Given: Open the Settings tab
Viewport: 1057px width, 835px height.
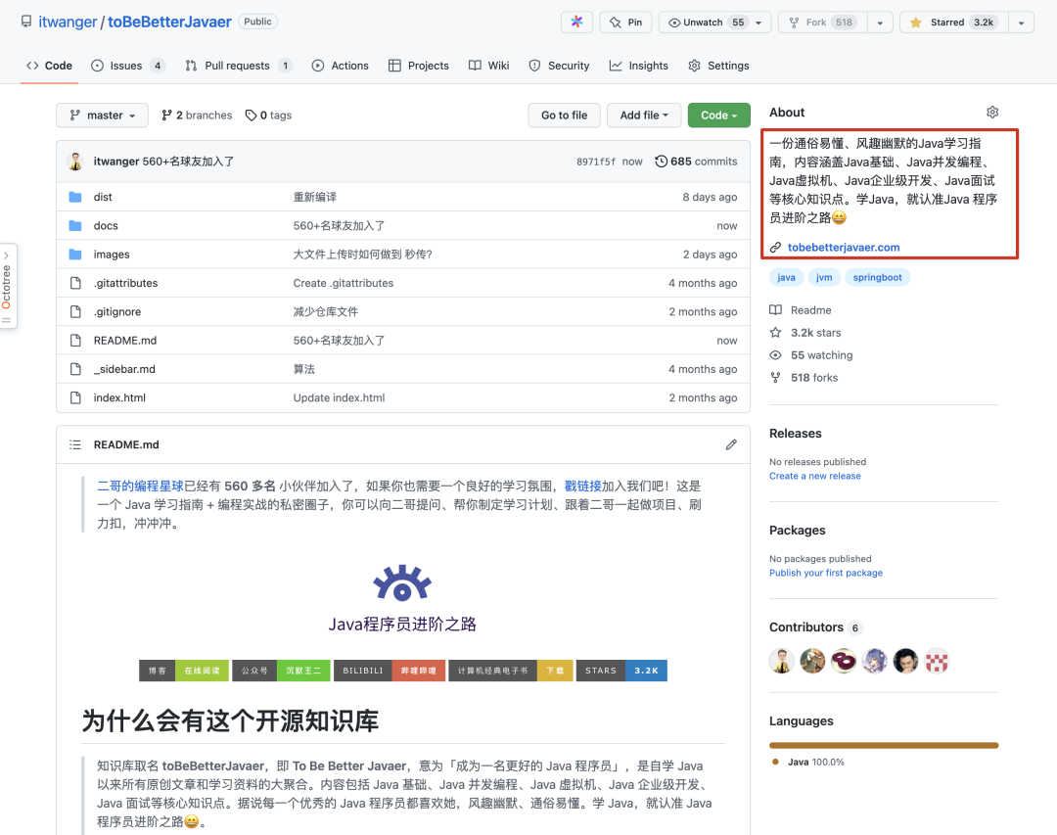Looking at the screenshot, I should [x=718, y=66].
